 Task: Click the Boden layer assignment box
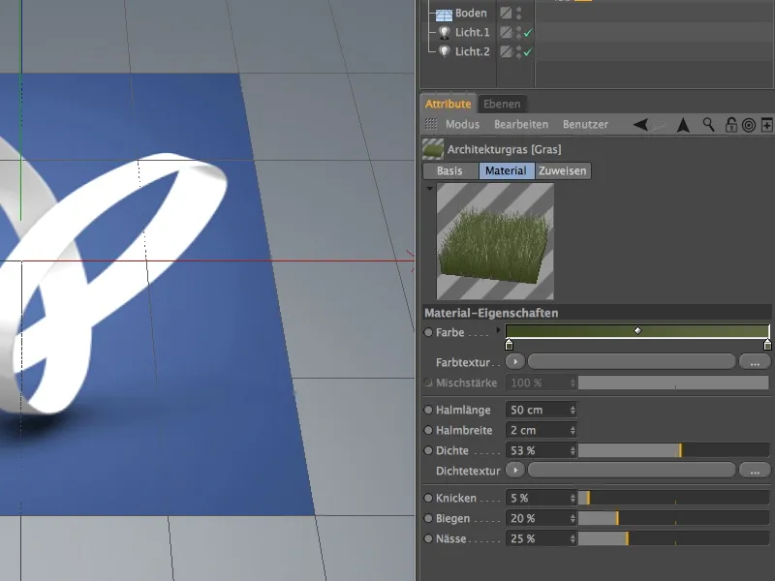click(506, 13)
